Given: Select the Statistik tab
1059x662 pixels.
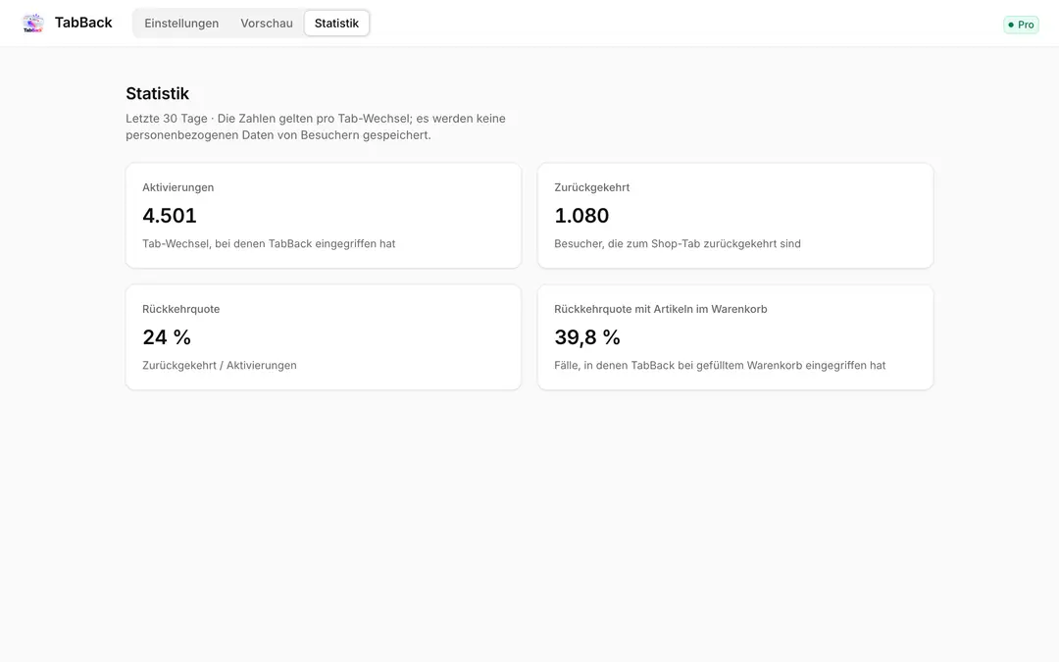Looking at the screenshot, I should (x=336, y=23).
